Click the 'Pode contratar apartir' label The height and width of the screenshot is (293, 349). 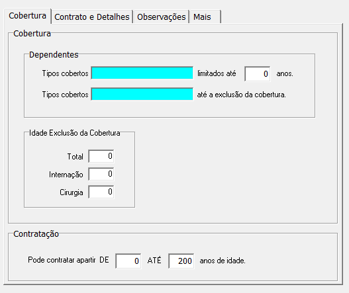pyautogui.click(x=62, y=260)
